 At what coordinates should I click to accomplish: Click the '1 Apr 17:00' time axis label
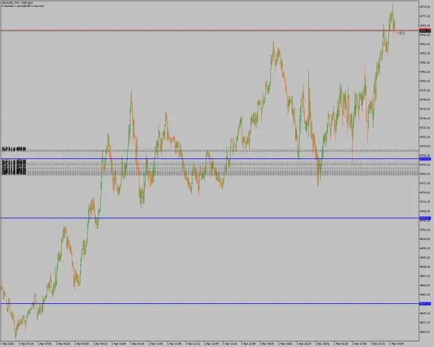tap(360, 344)
